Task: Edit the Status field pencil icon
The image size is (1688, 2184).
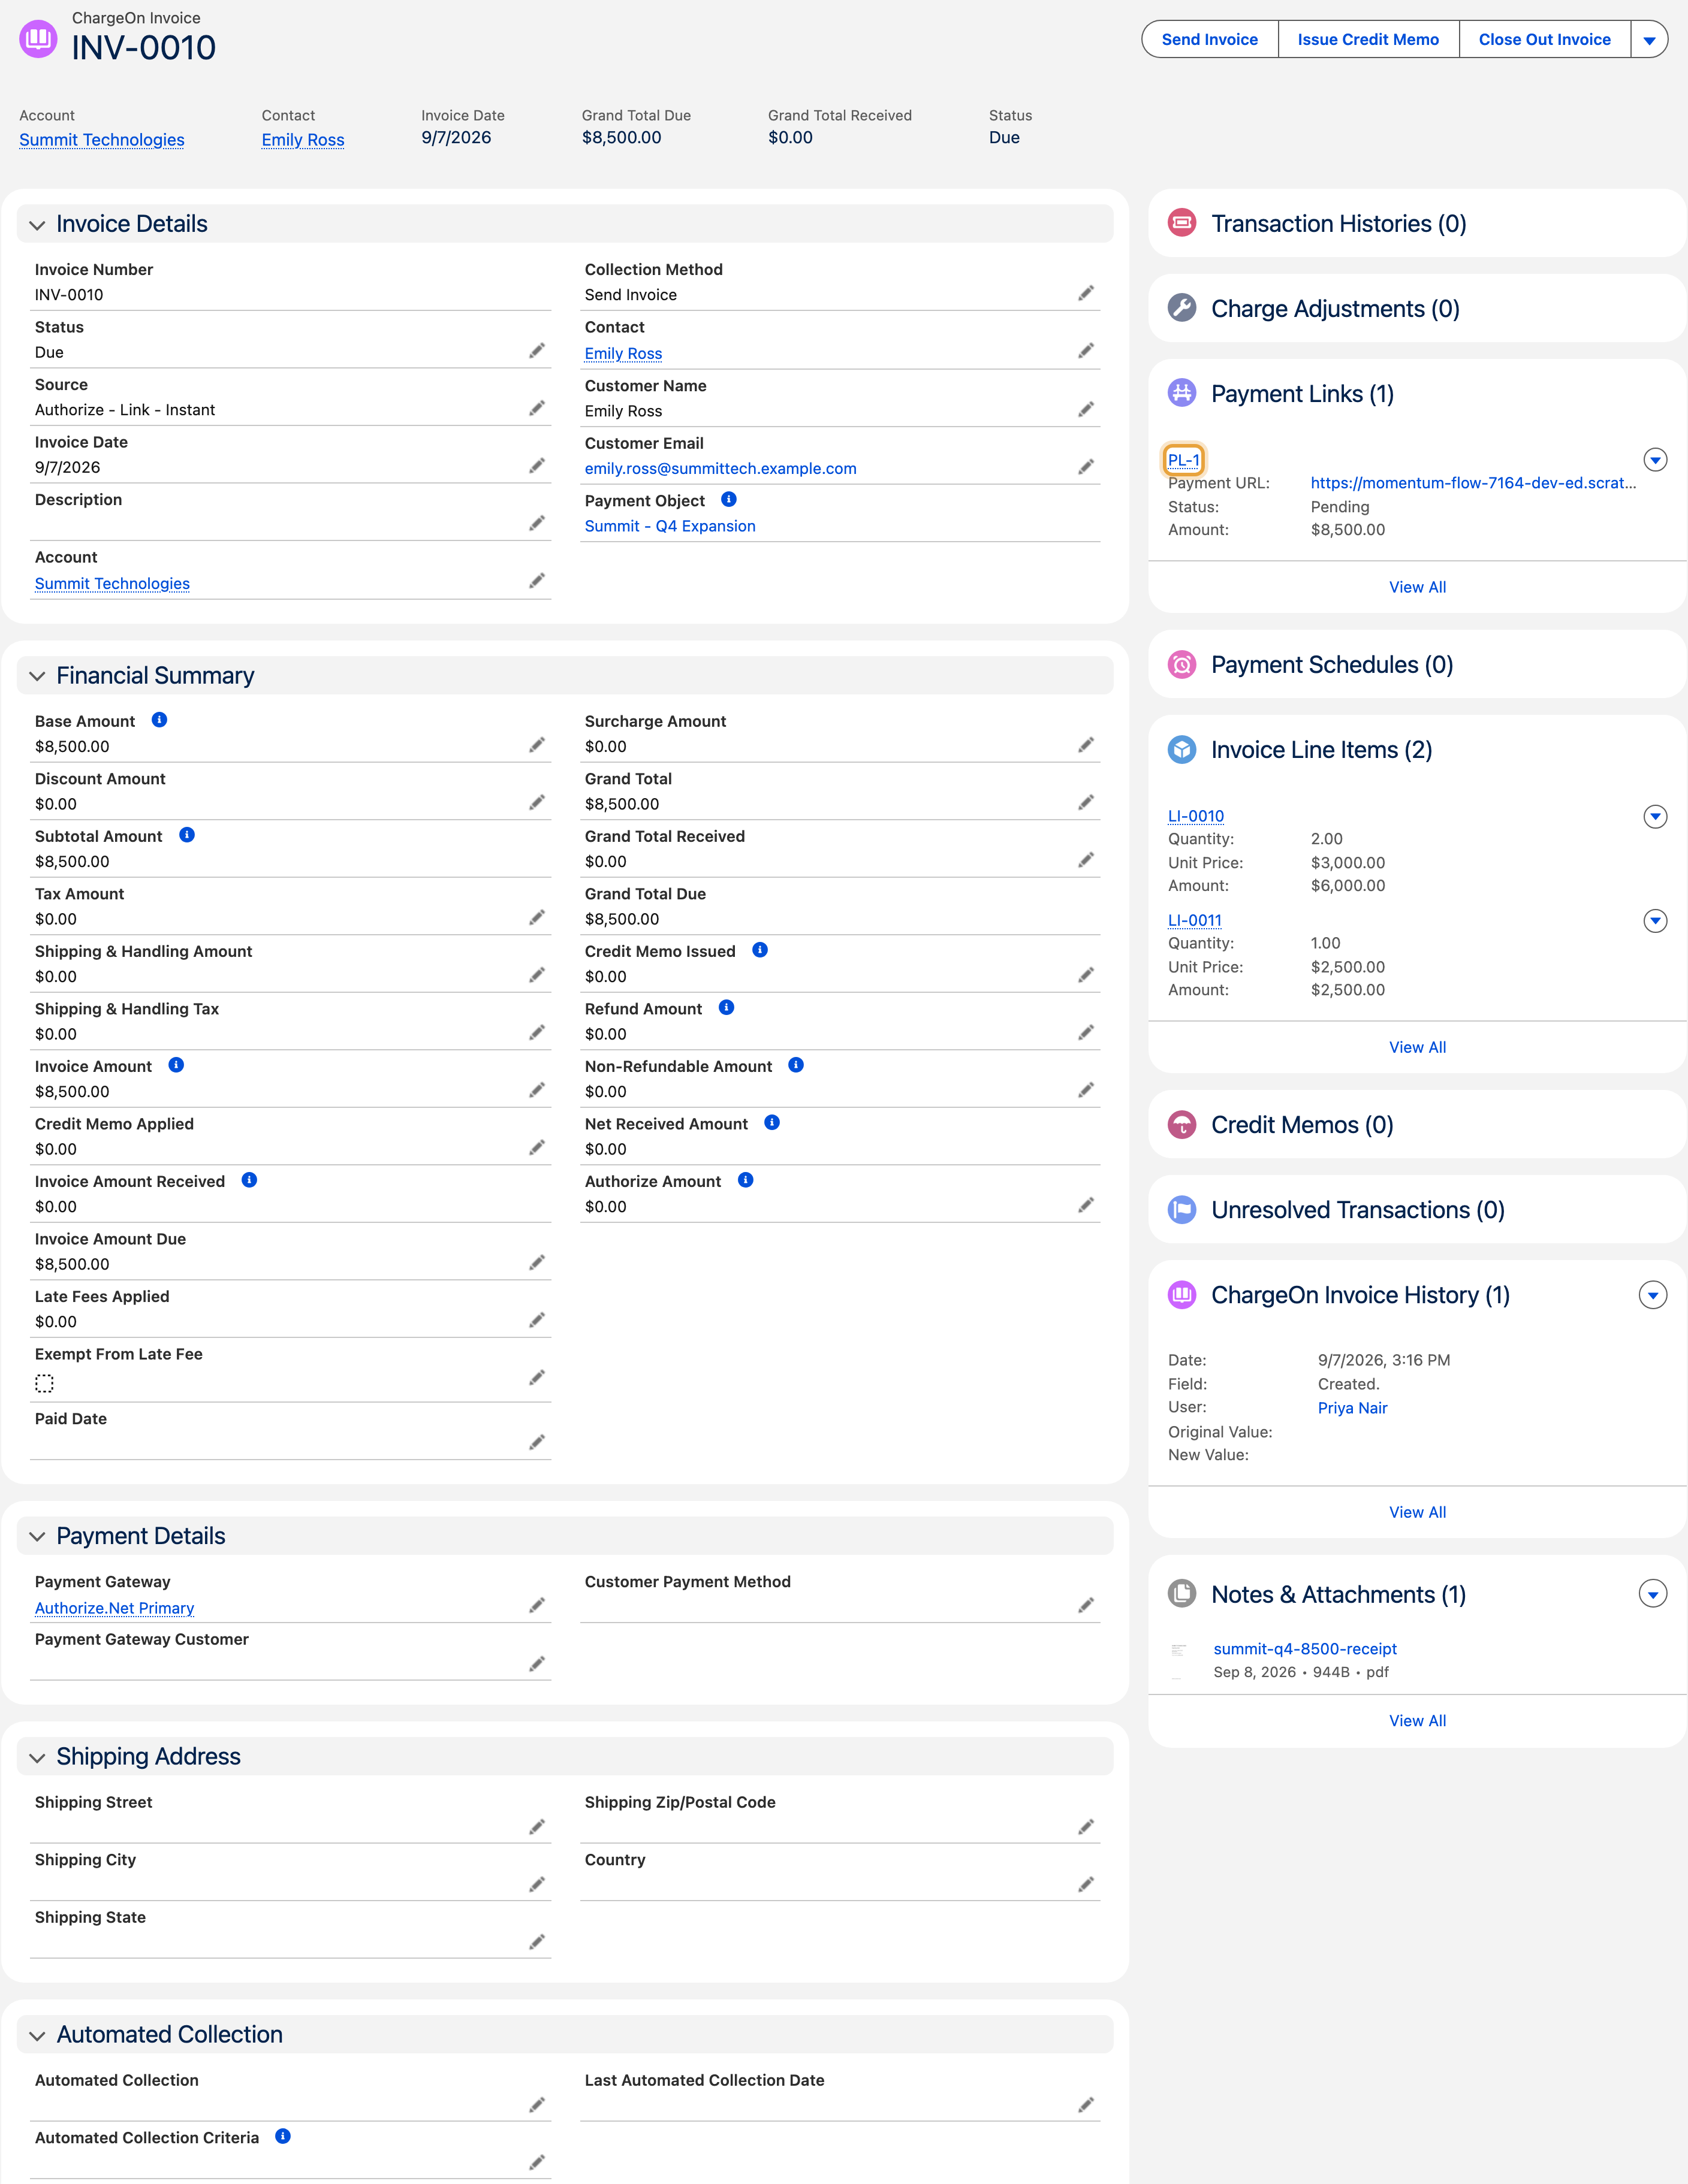Action: pyautogui.click(x=537, y=350)
